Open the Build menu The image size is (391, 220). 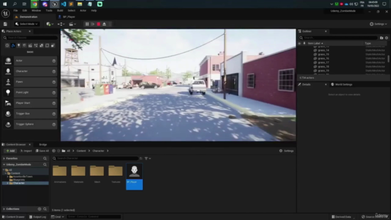(60, 10)
